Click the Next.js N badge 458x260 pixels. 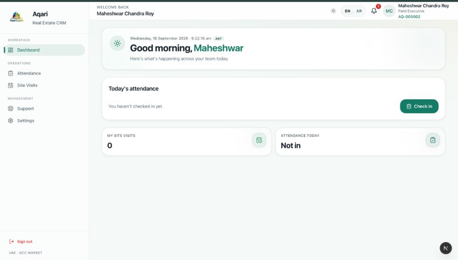tap(446, 248)
